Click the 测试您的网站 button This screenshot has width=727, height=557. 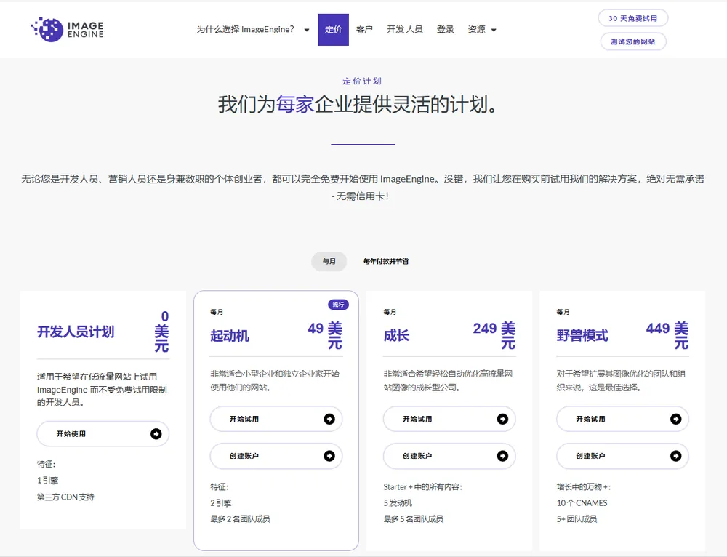632,41
